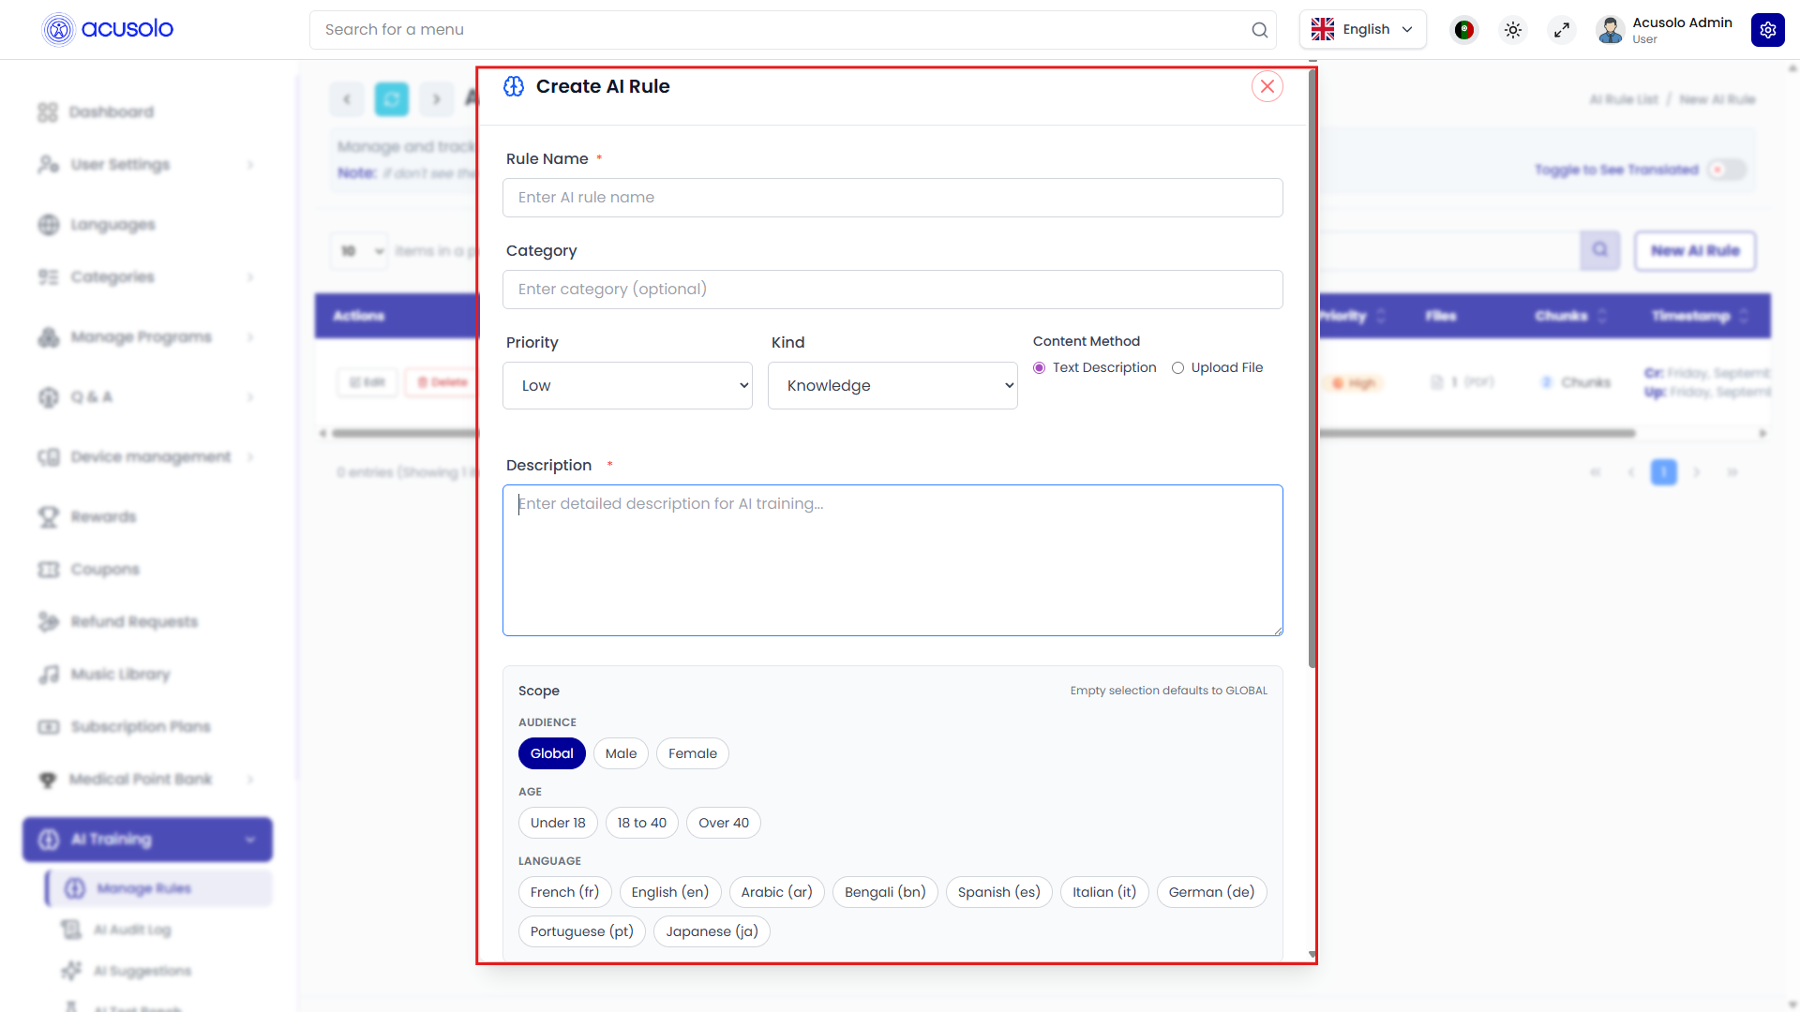Click the New AI Rule button
Viewport: 1800px width, 1012px height.
point(1694,250)
